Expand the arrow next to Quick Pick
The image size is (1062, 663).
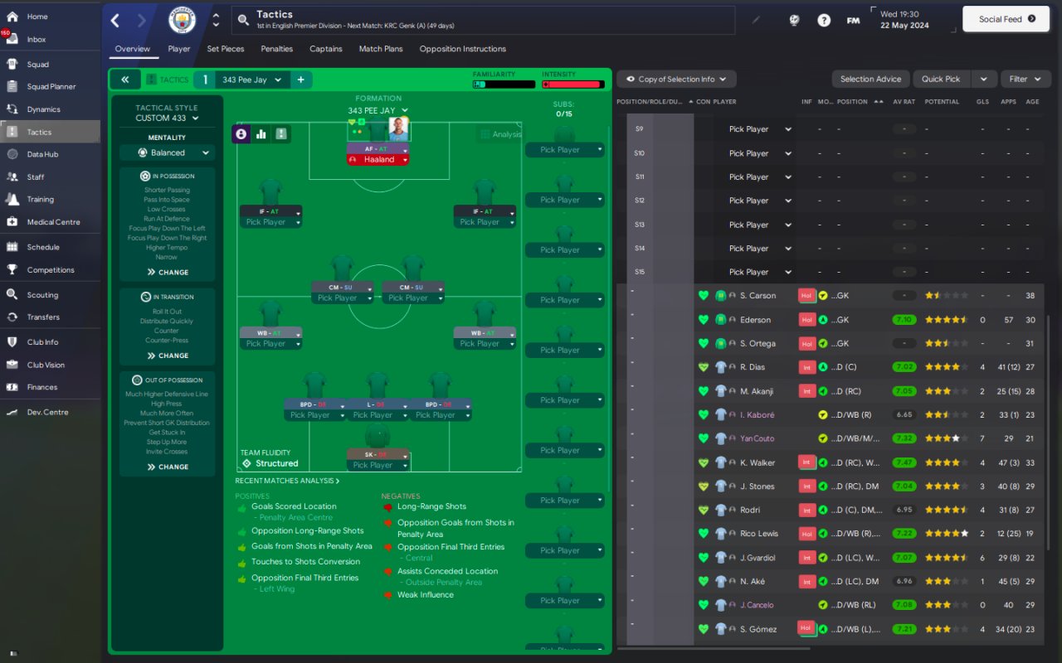pos(983,79)
